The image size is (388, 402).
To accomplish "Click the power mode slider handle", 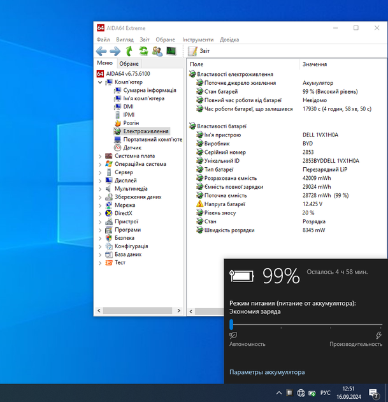I will (x=231, y=325).
